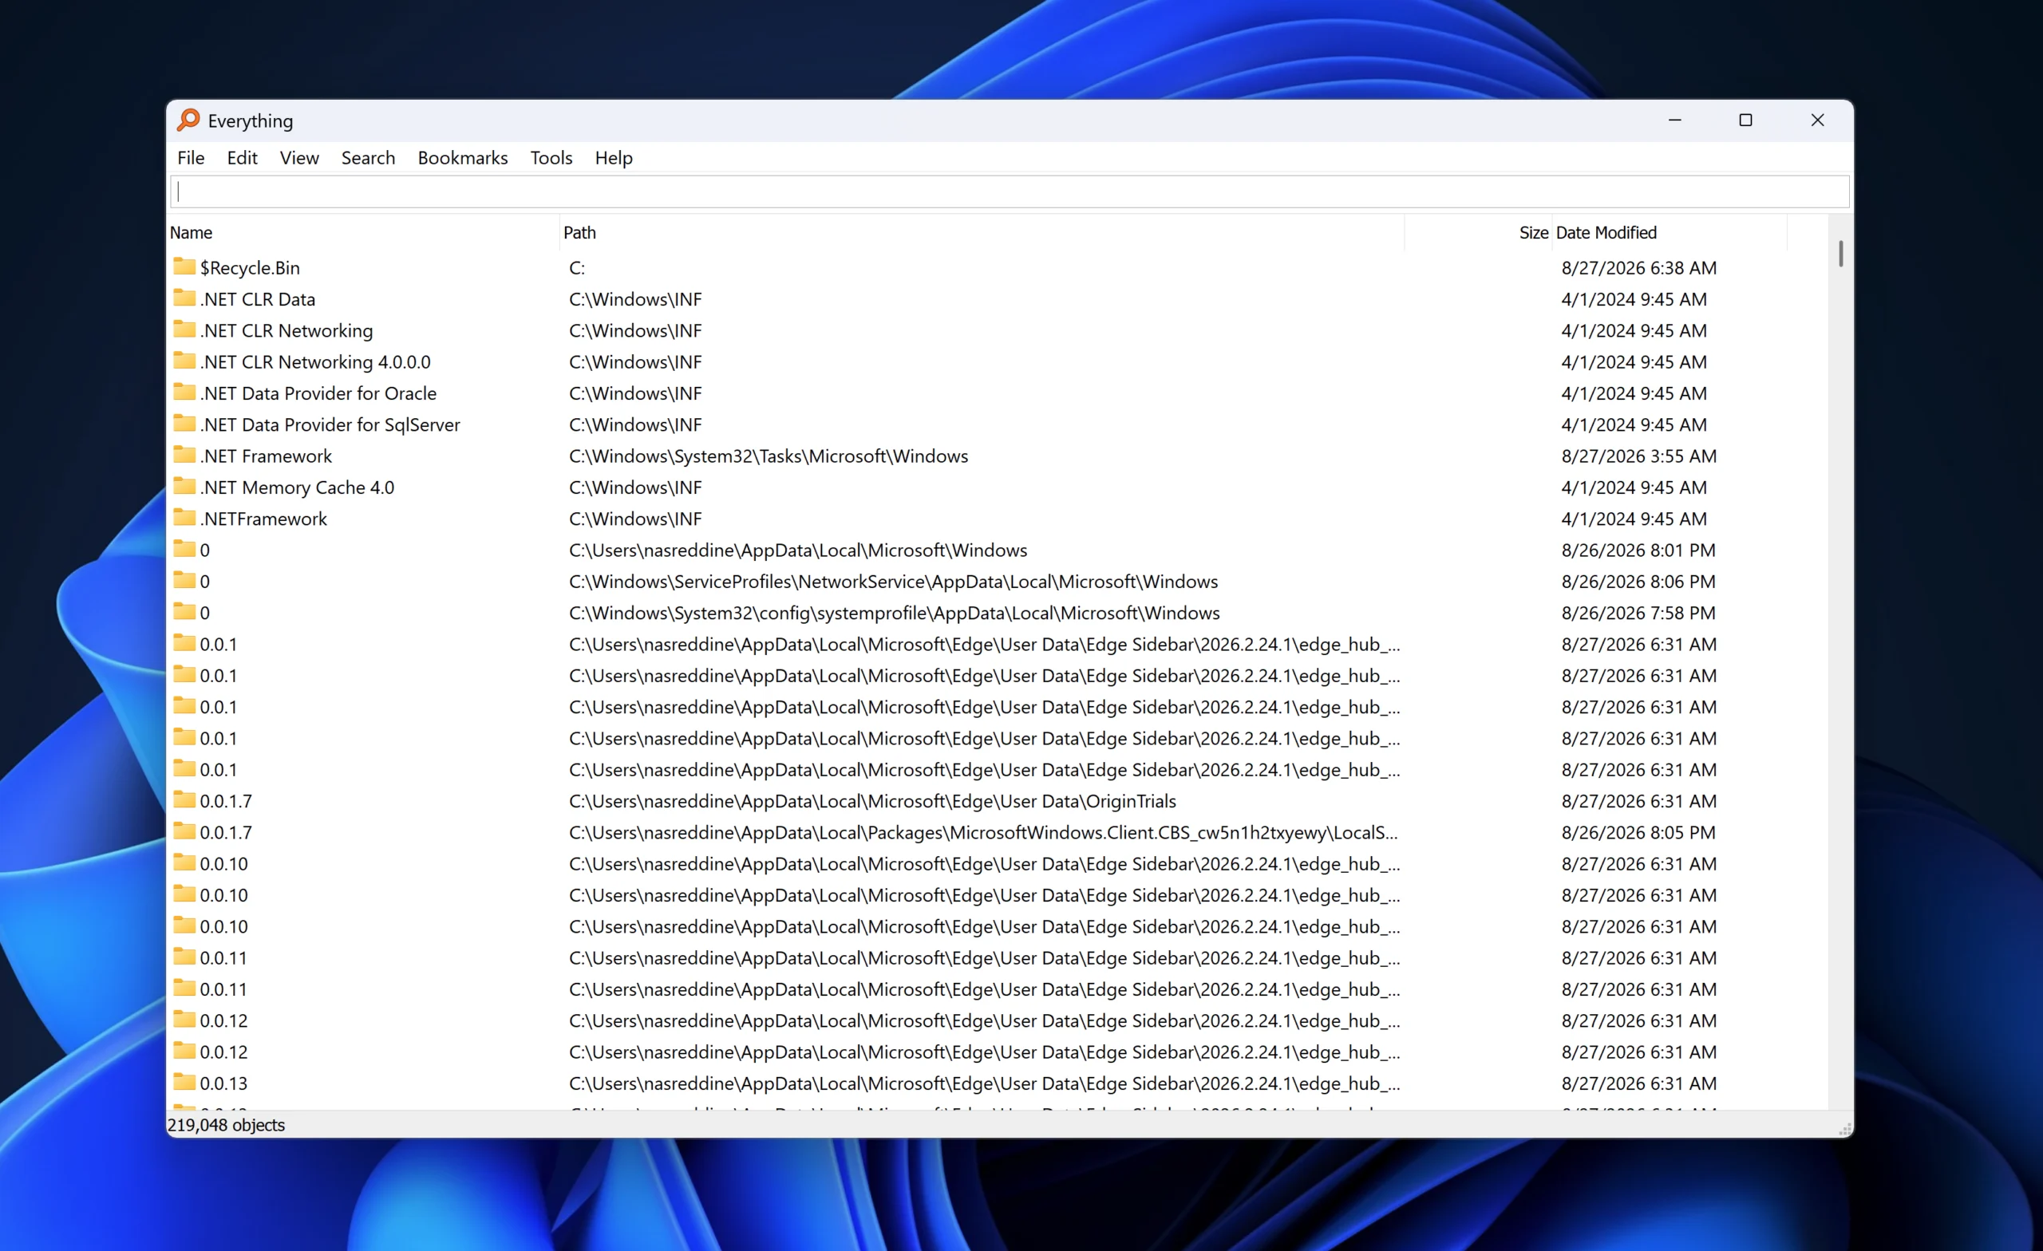This screenshot has width=2043, height=1251.
Task: Click path C:\Windows\System32\Tasks\Microsoft\Windows
Action: [769, 456]
